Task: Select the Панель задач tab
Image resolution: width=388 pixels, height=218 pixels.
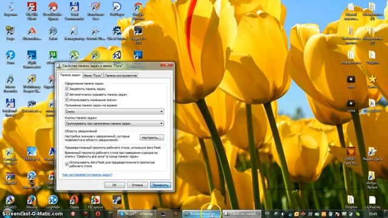Action: tap(70, 75)
